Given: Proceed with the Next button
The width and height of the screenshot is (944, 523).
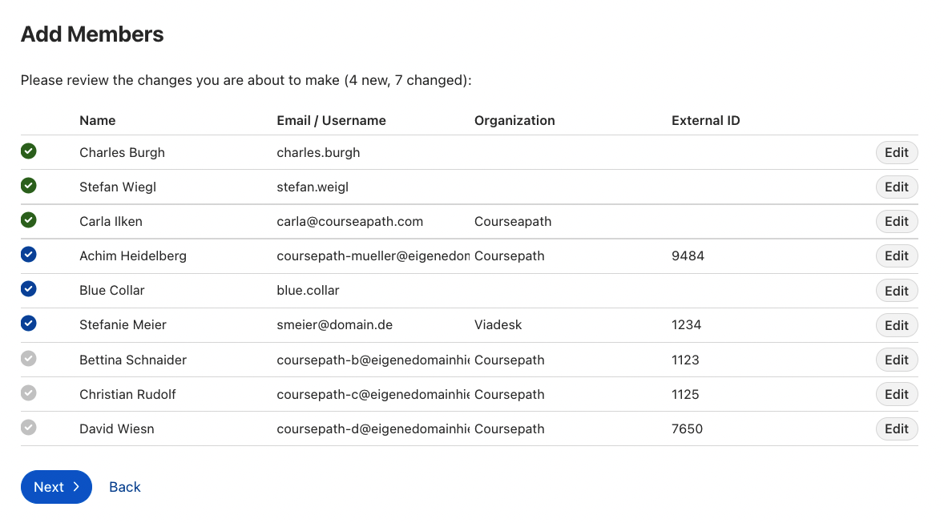Looking at the screenshot, I should (x=56, y=487).
